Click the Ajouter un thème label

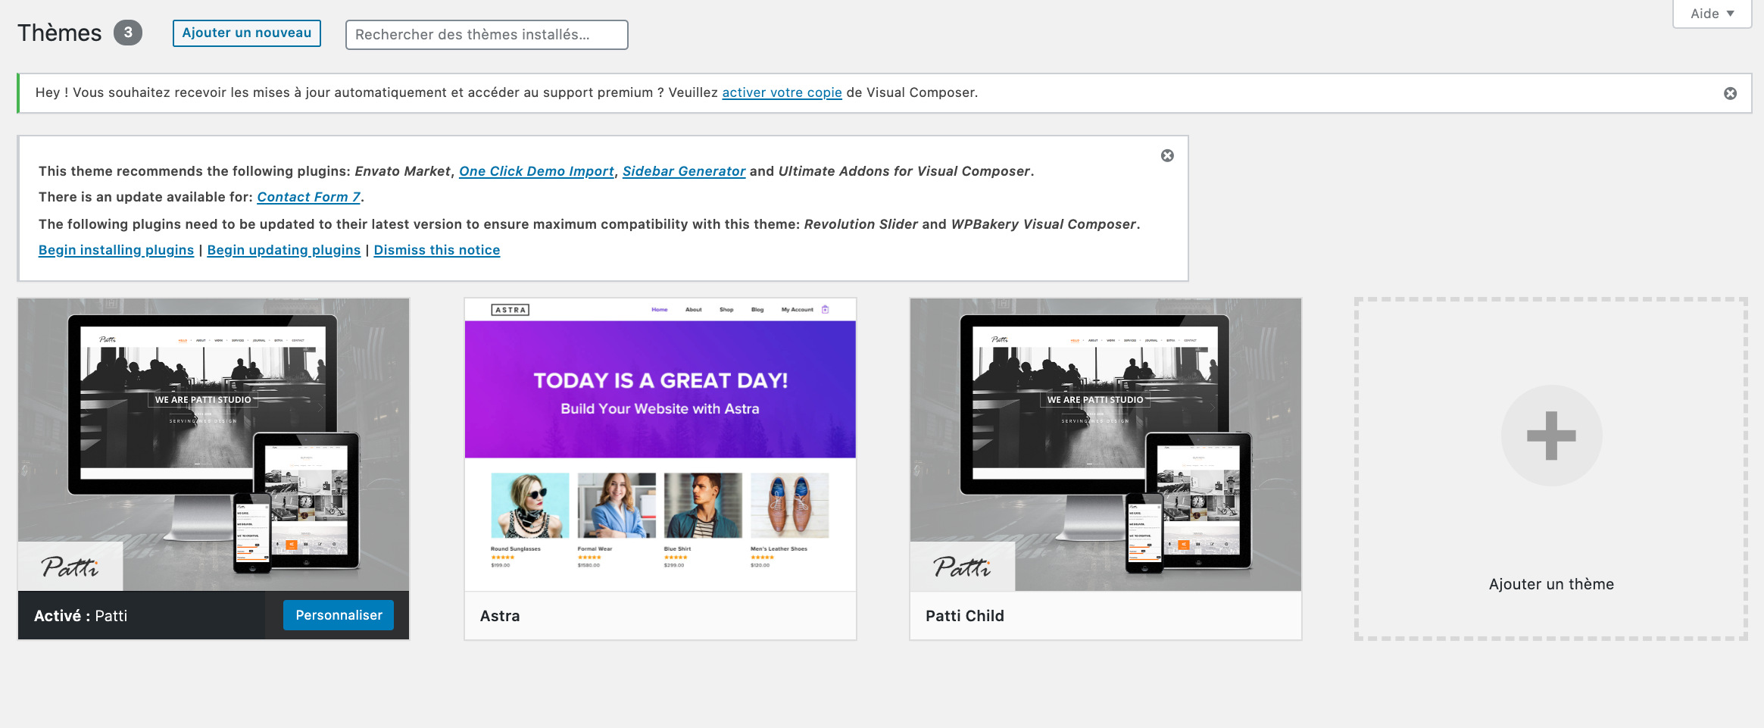[1550, 584]
